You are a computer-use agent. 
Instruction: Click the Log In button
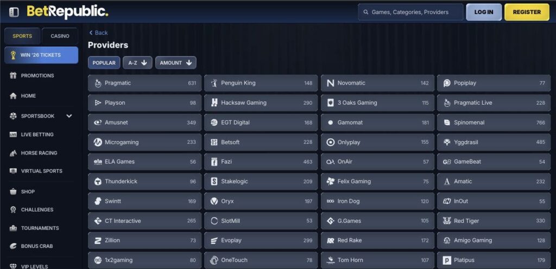(x=484, y=12)
